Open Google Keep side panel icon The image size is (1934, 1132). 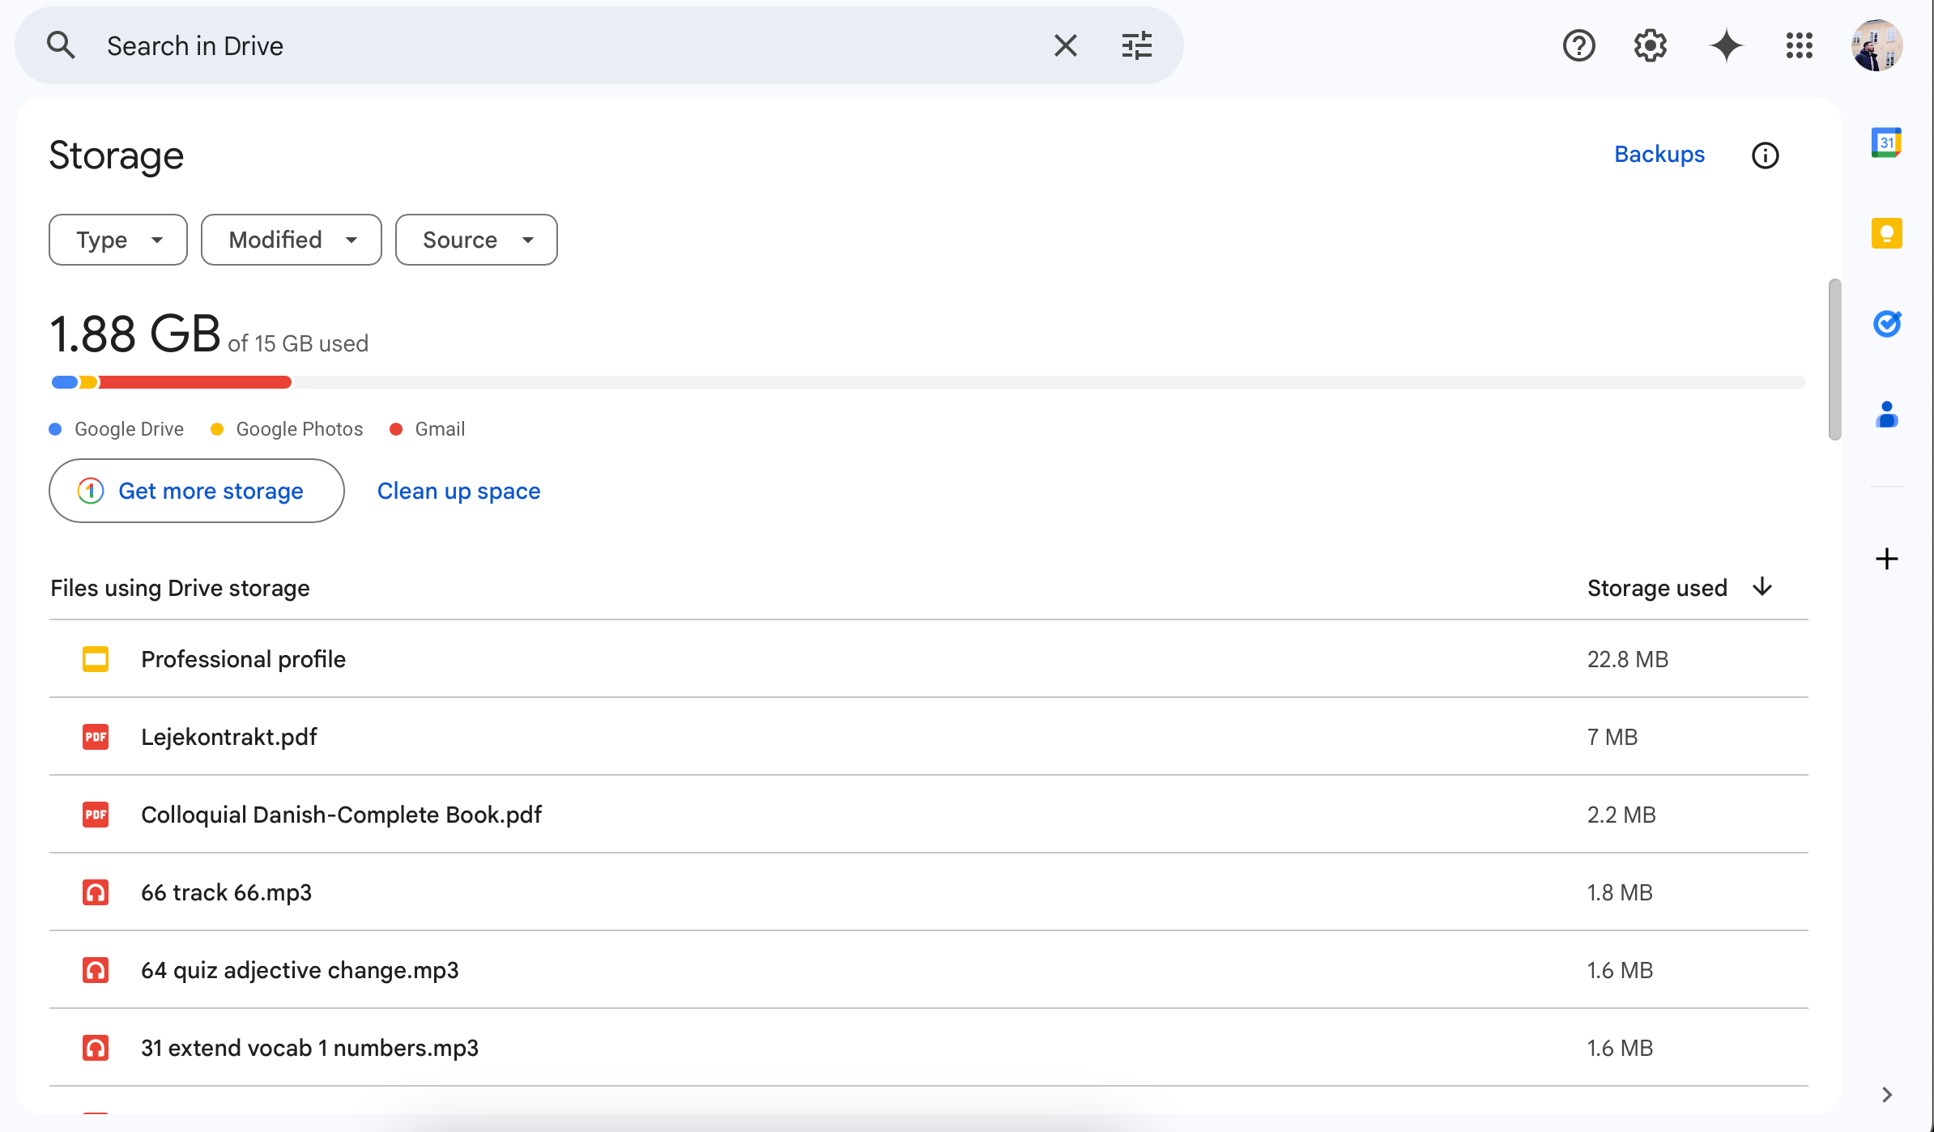coord(1886,234)
